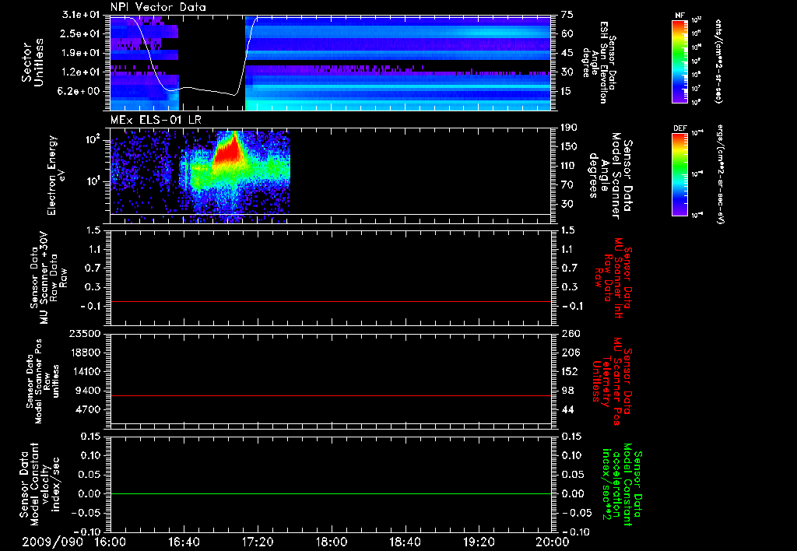Click the NPI Vector Data spectrogram panel
This screenshot has height=551, width=797.
pos(330,63)
